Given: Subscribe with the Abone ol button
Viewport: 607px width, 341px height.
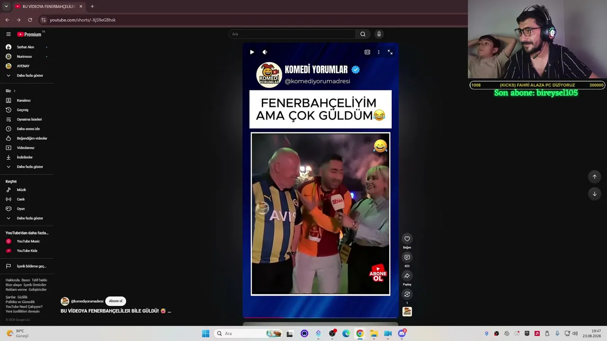Looking at the screenshot, I should (115, 301).
